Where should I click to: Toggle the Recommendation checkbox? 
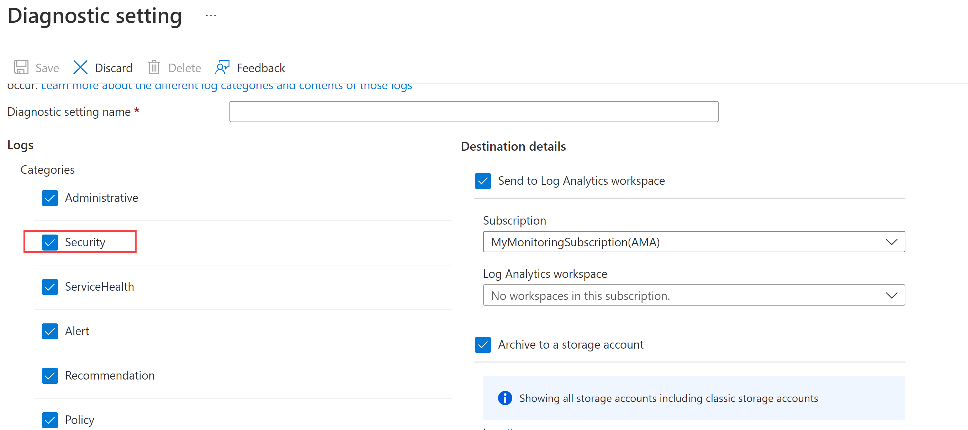49,376
